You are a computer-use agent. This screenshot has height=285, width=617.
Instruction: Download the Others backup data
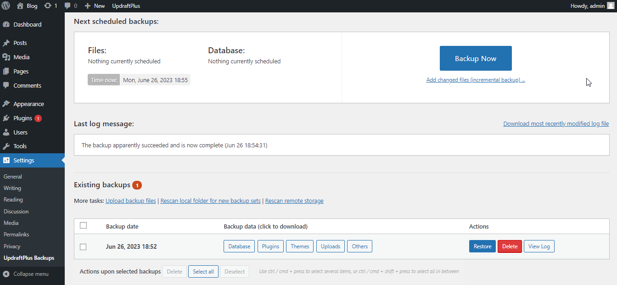tap(360, 246)
